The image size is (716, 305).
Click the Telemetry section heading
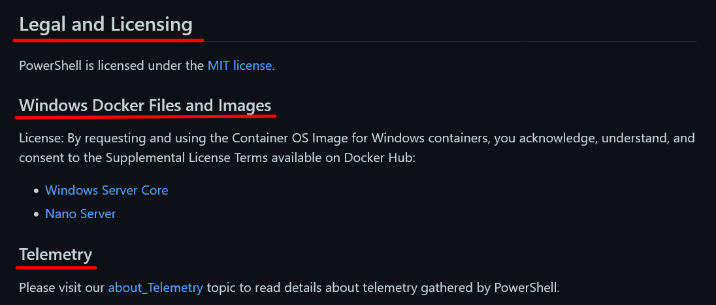point(56,254)
